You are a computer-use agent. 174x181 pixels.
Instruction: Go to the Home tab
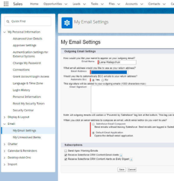[x=34, y=4]
